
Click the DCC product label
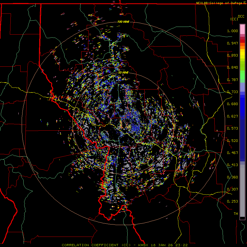(x=241, y=16)
